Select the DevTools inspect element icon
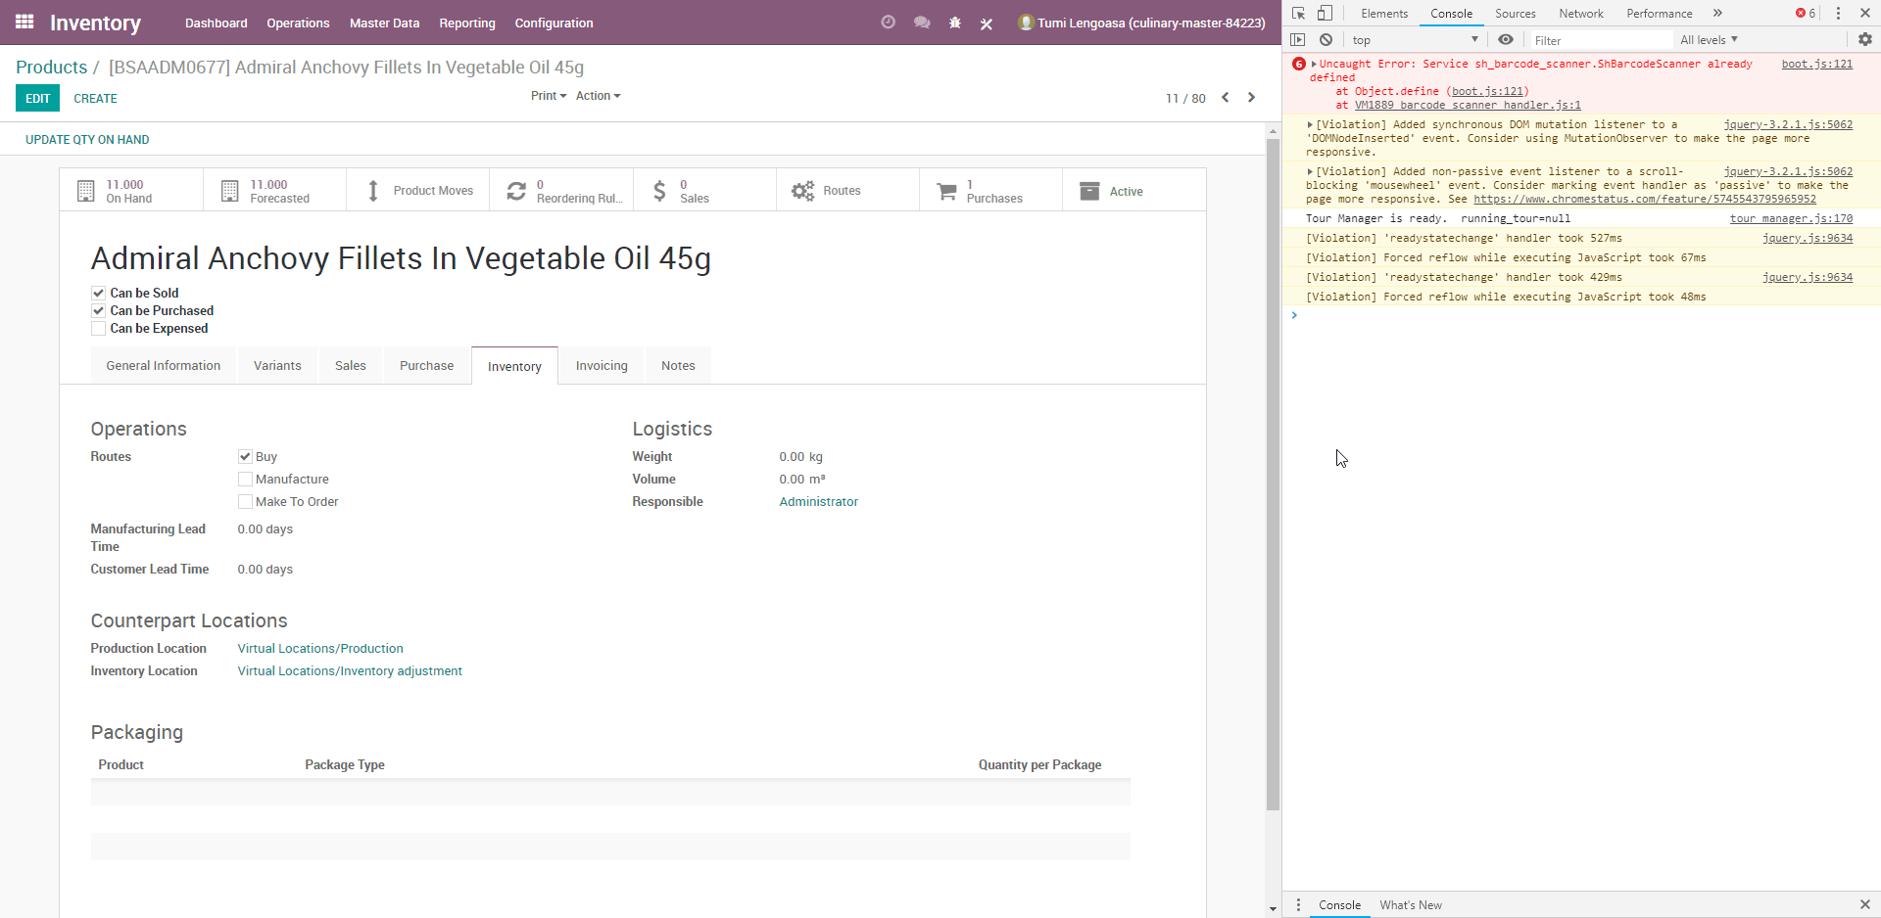The width and height of the screenshot is (1881, 918). click(x=1299, y=13)
